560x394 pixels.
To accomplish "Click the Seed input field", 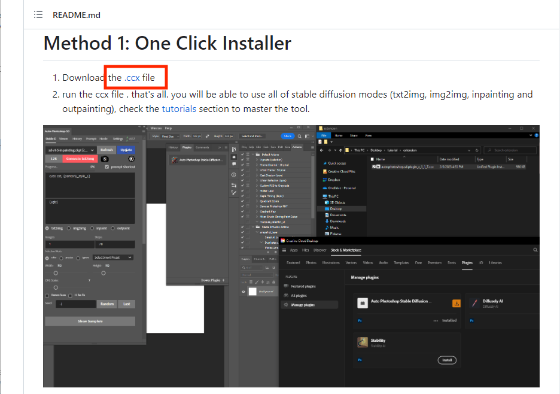I will pyautogui.click(x=76, y=304).
